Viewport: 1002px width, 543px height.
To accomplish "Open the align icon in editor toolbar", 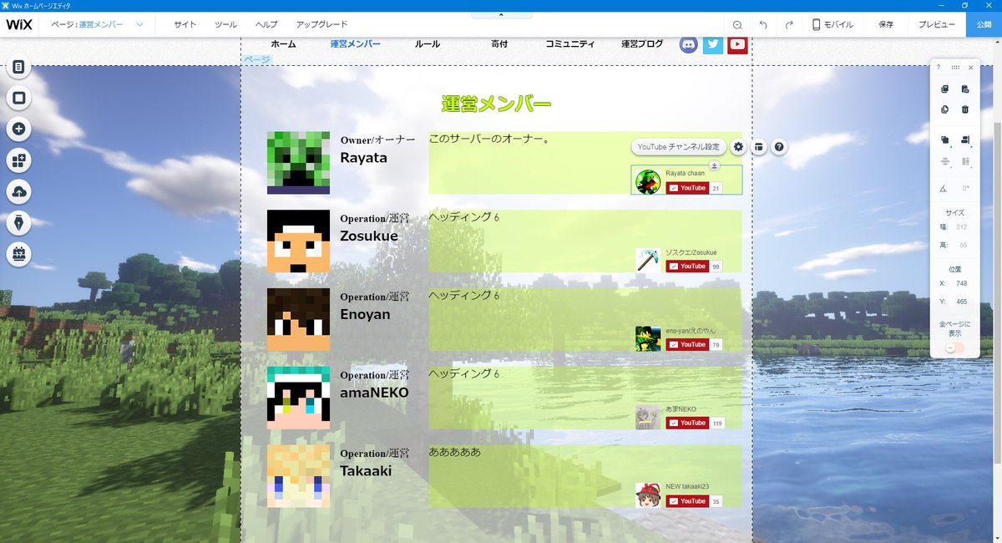I will [x=965, y=140].
